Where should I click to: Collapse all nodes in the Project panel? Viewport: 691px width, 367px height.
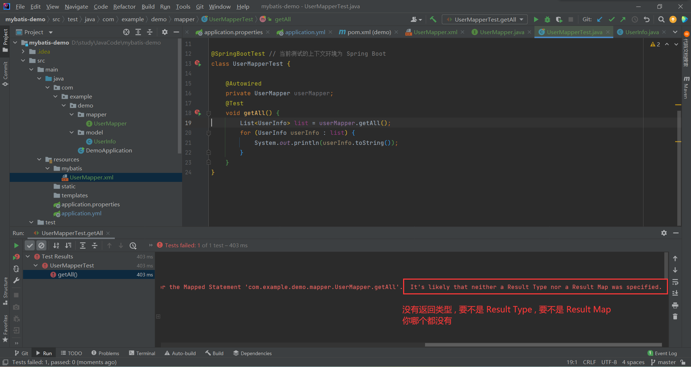pos(150,32)
